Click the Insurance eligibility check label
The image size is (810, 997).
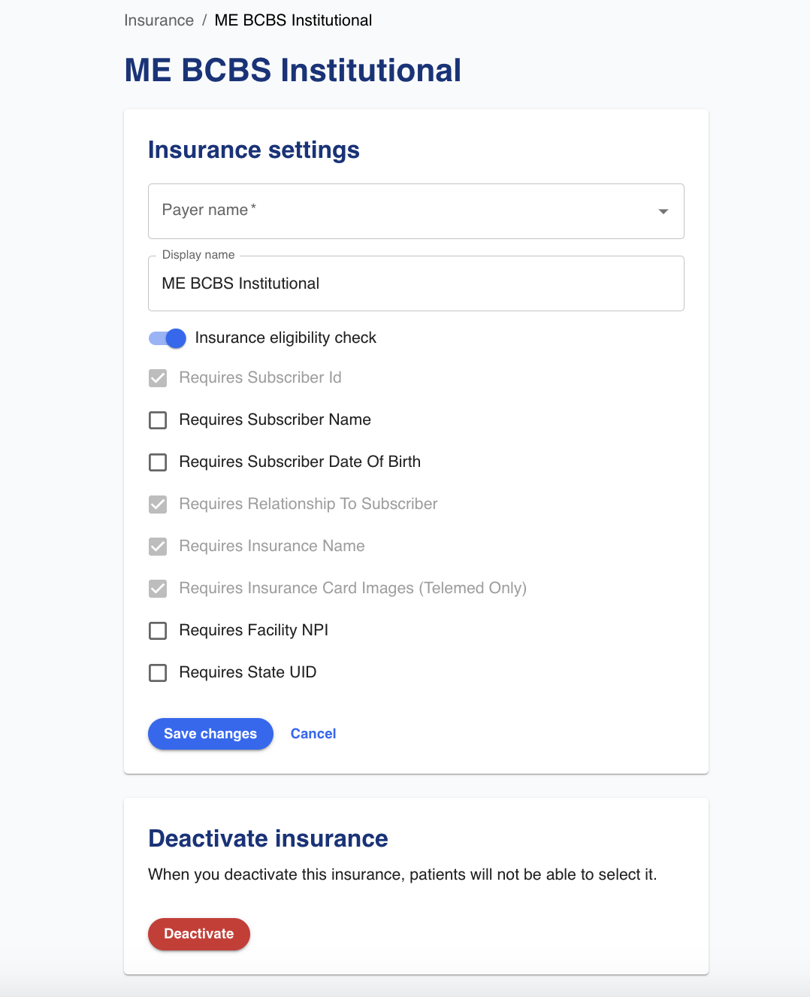pyautogui.click(x=286, y=338)
